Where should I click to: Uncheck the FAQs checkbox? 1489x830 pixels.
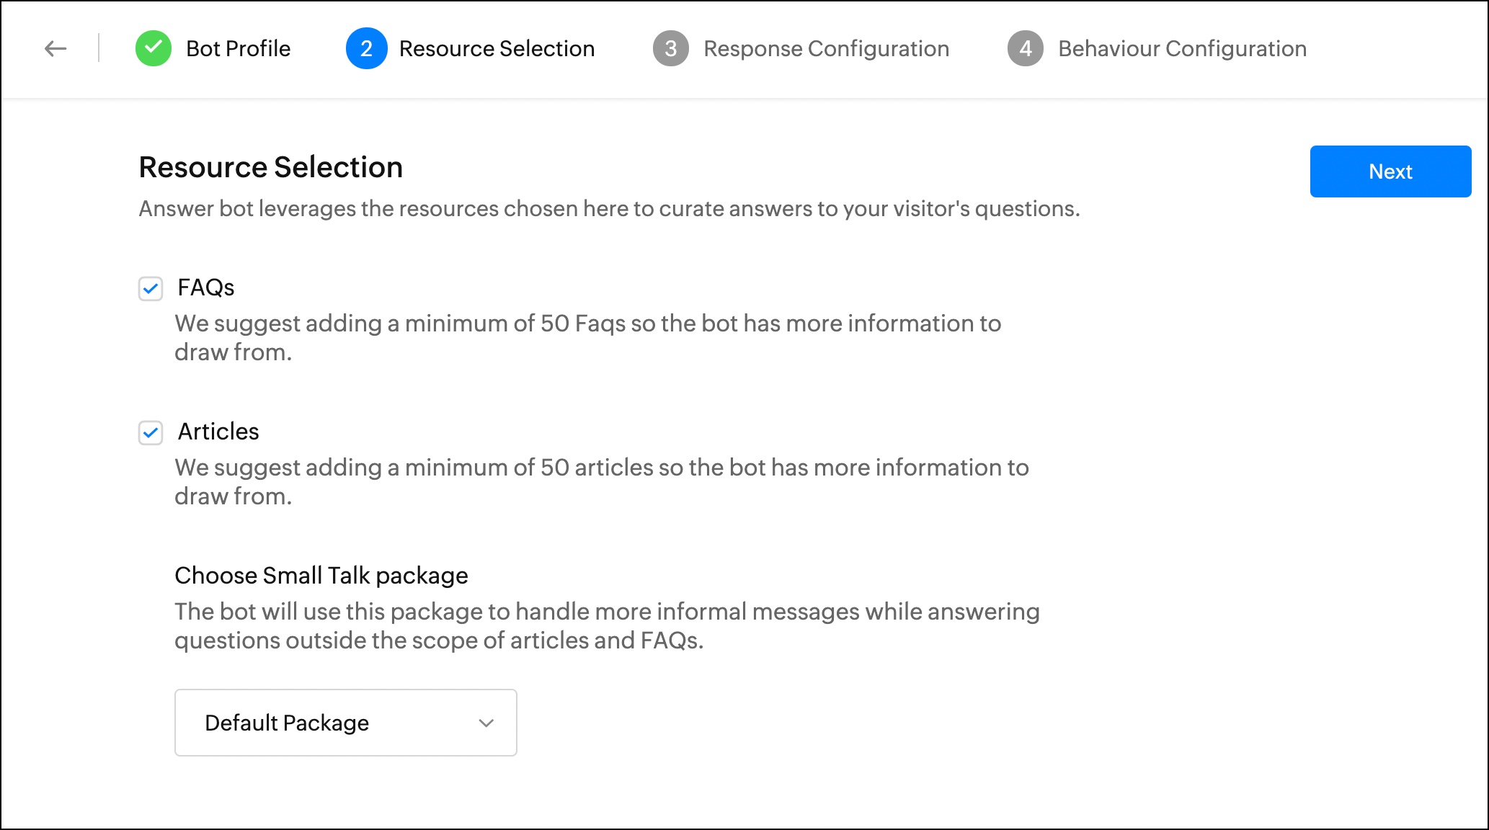151,289
